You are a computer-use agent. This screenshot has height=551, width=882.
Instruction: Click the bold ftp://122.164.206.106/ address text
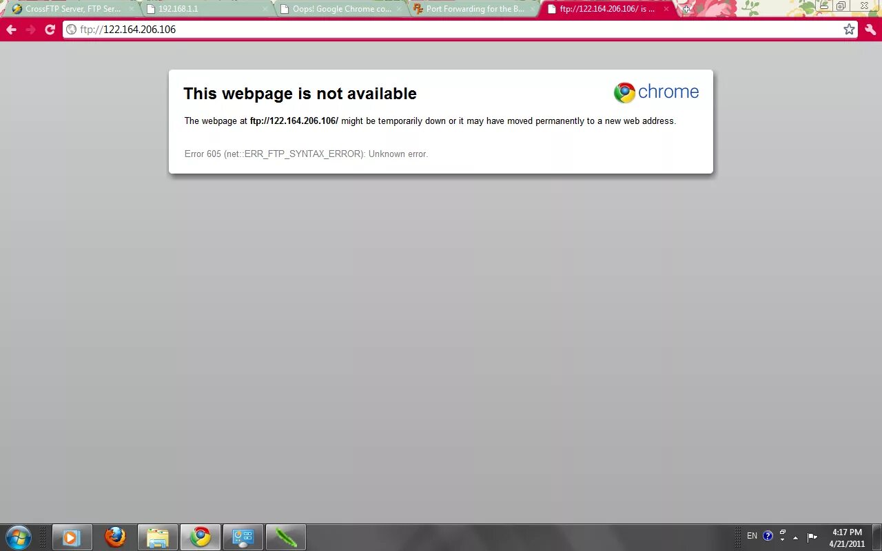point(294,121)
